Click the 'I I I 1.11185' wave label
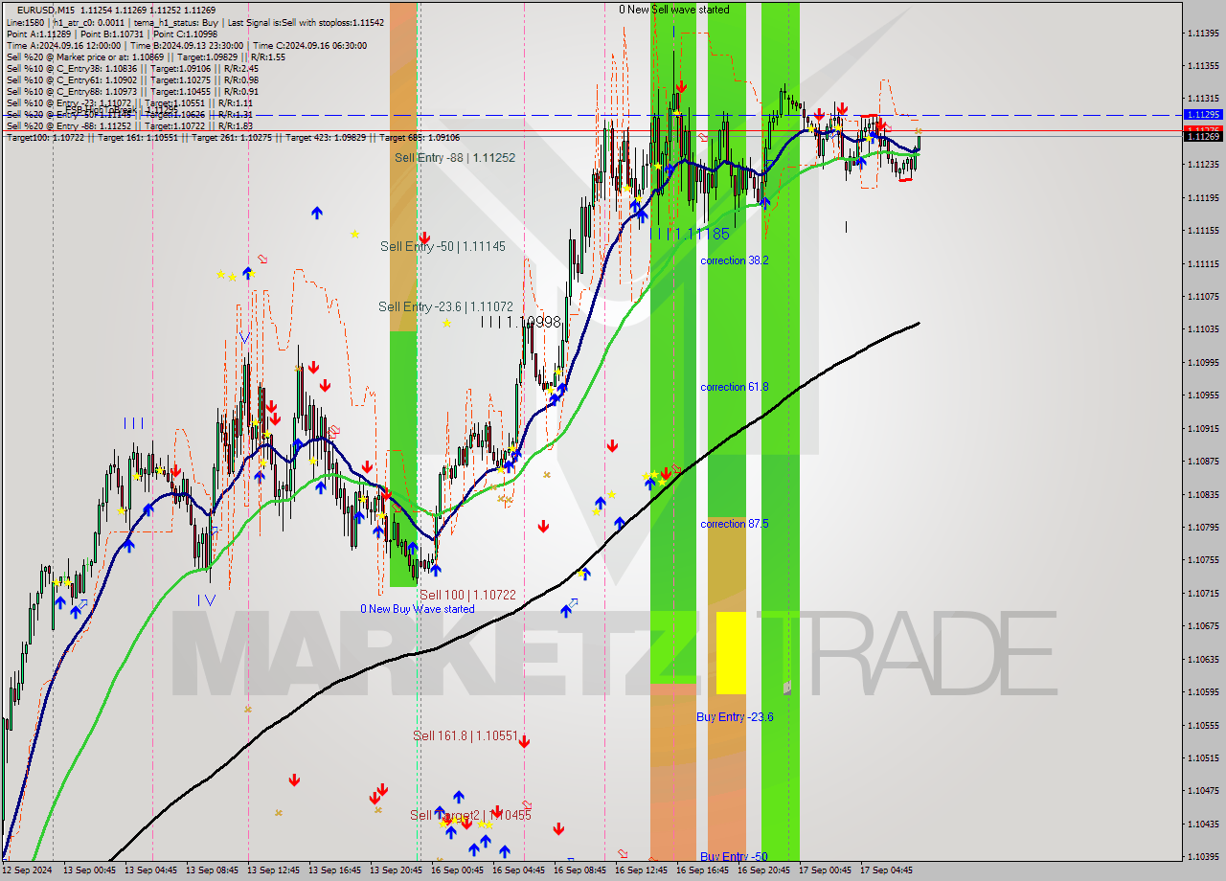Image resolution: width=1226 pixels, height=881 pixels. 690,234
